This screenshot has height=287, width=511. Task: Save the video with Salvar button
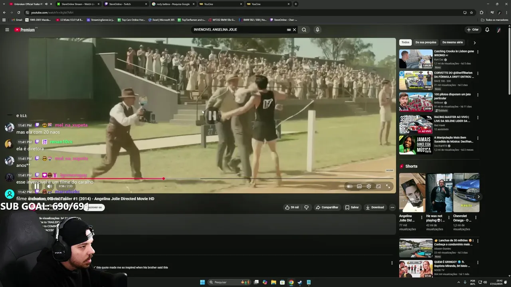click(x=352, y=207)
